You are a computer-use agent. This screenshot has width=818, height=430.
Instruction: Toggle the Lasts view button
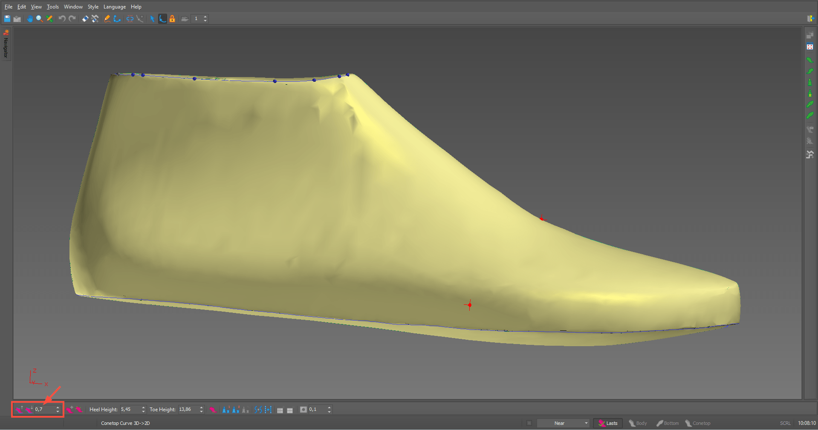(608, 423)
